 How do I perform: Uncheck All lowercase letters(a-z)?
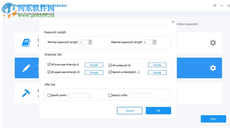pyautogui.click(x=49, y=64)
